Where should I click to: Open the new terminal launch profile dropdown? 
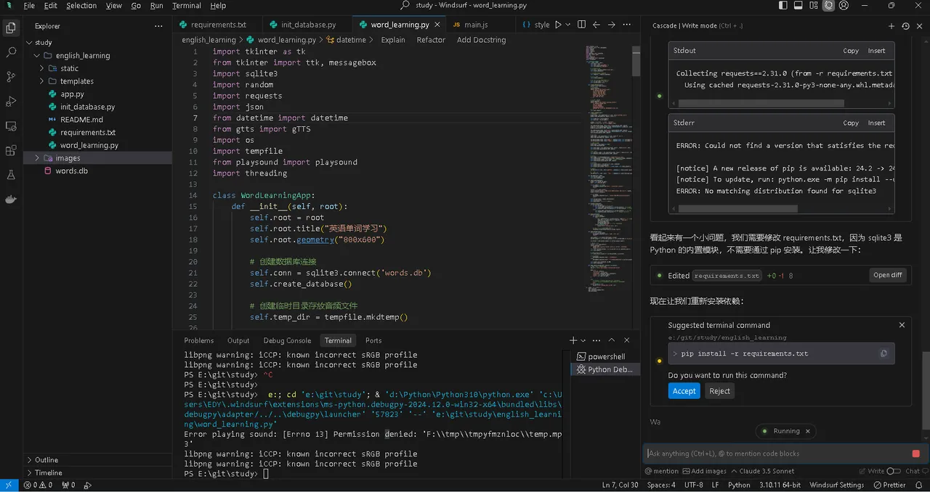[583, 340]
